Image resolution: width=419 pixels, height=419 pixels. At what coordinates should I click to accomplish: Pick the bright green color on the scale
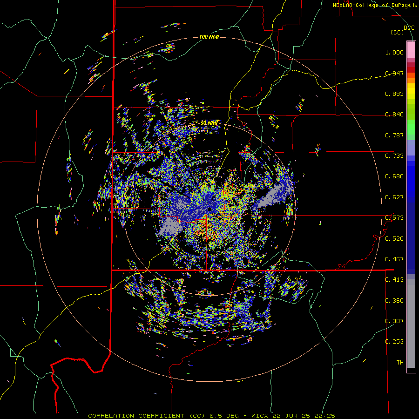pos(411,127)
